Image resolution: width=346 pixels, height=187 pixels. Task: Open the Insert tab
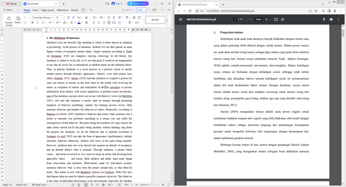tap(35, 10)
